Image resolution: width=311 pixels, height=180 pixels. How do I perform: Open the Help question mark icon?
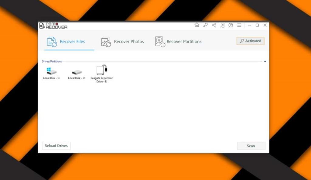tap(230, 25)
